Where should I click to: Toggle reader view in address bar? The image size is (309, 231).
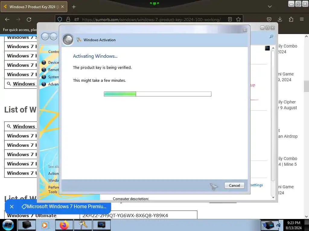coord(230,19)
